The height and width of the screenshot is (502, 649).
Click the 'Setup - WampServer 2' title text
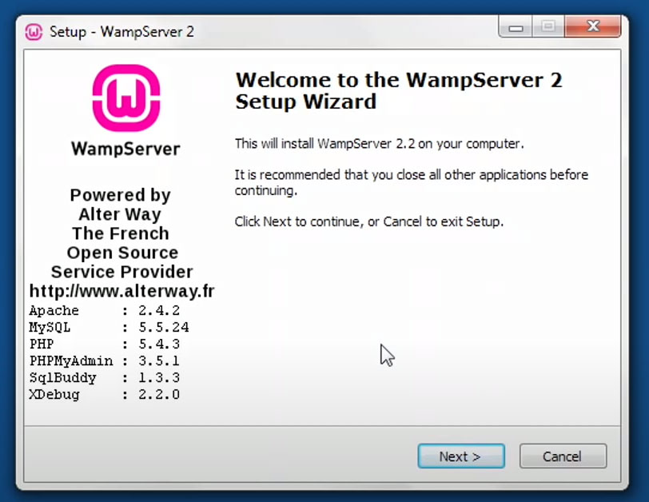pyautogui.click(x=121, y=32)
